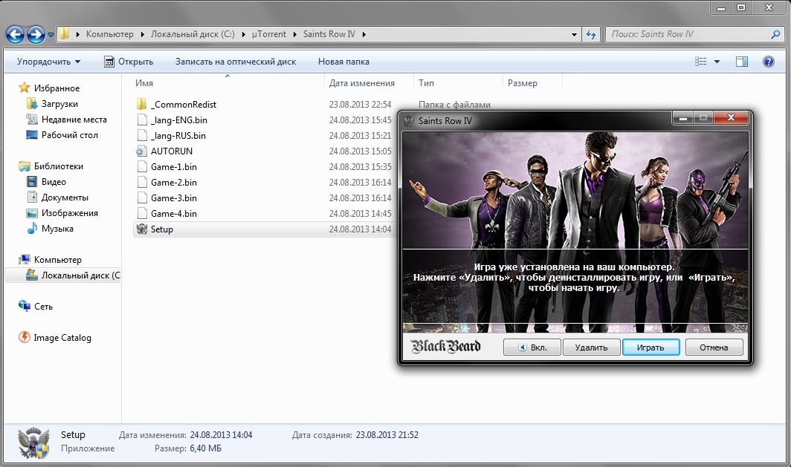The height and width of the screenshot is (467, 791).
Task: Click the BlackBeard logo in installer
Action: coord(445,347)
